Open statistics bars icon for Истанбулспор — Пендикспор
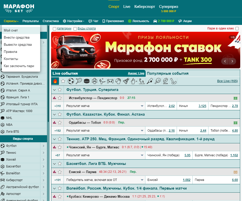Screen dimensions: 242x201 [54, 98]
